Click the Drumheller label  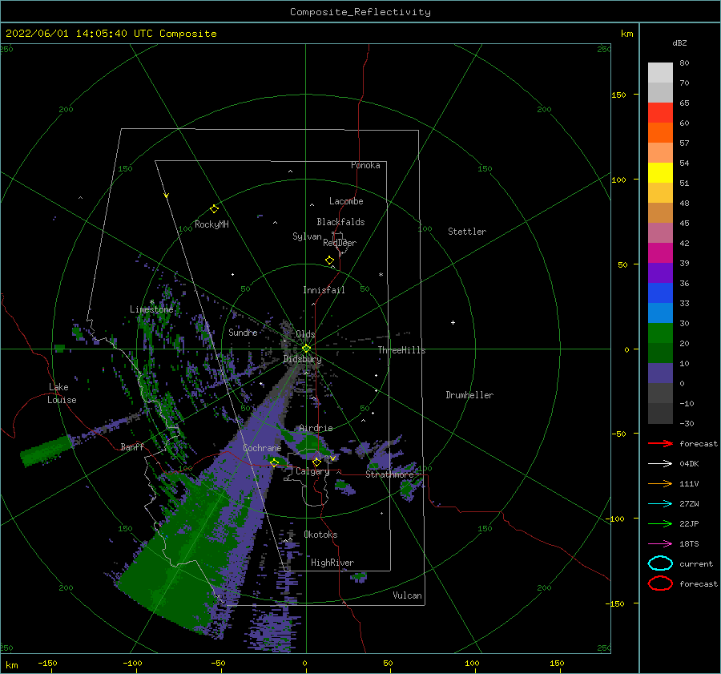click(469, 395)
